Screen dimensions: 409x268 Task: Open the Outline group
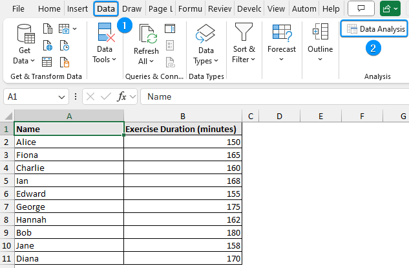(320, 43)
